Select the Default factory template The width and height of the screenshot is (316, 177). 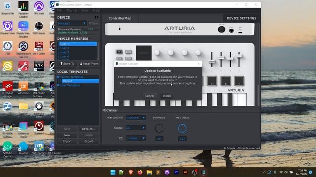point(80,81)
